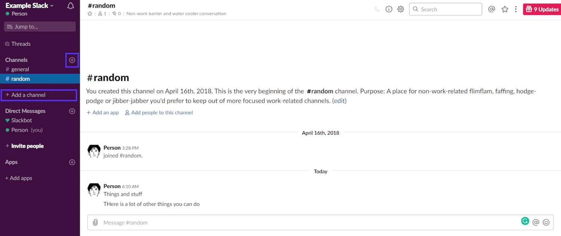Click the phone icon to start a call

pos(377,9)
